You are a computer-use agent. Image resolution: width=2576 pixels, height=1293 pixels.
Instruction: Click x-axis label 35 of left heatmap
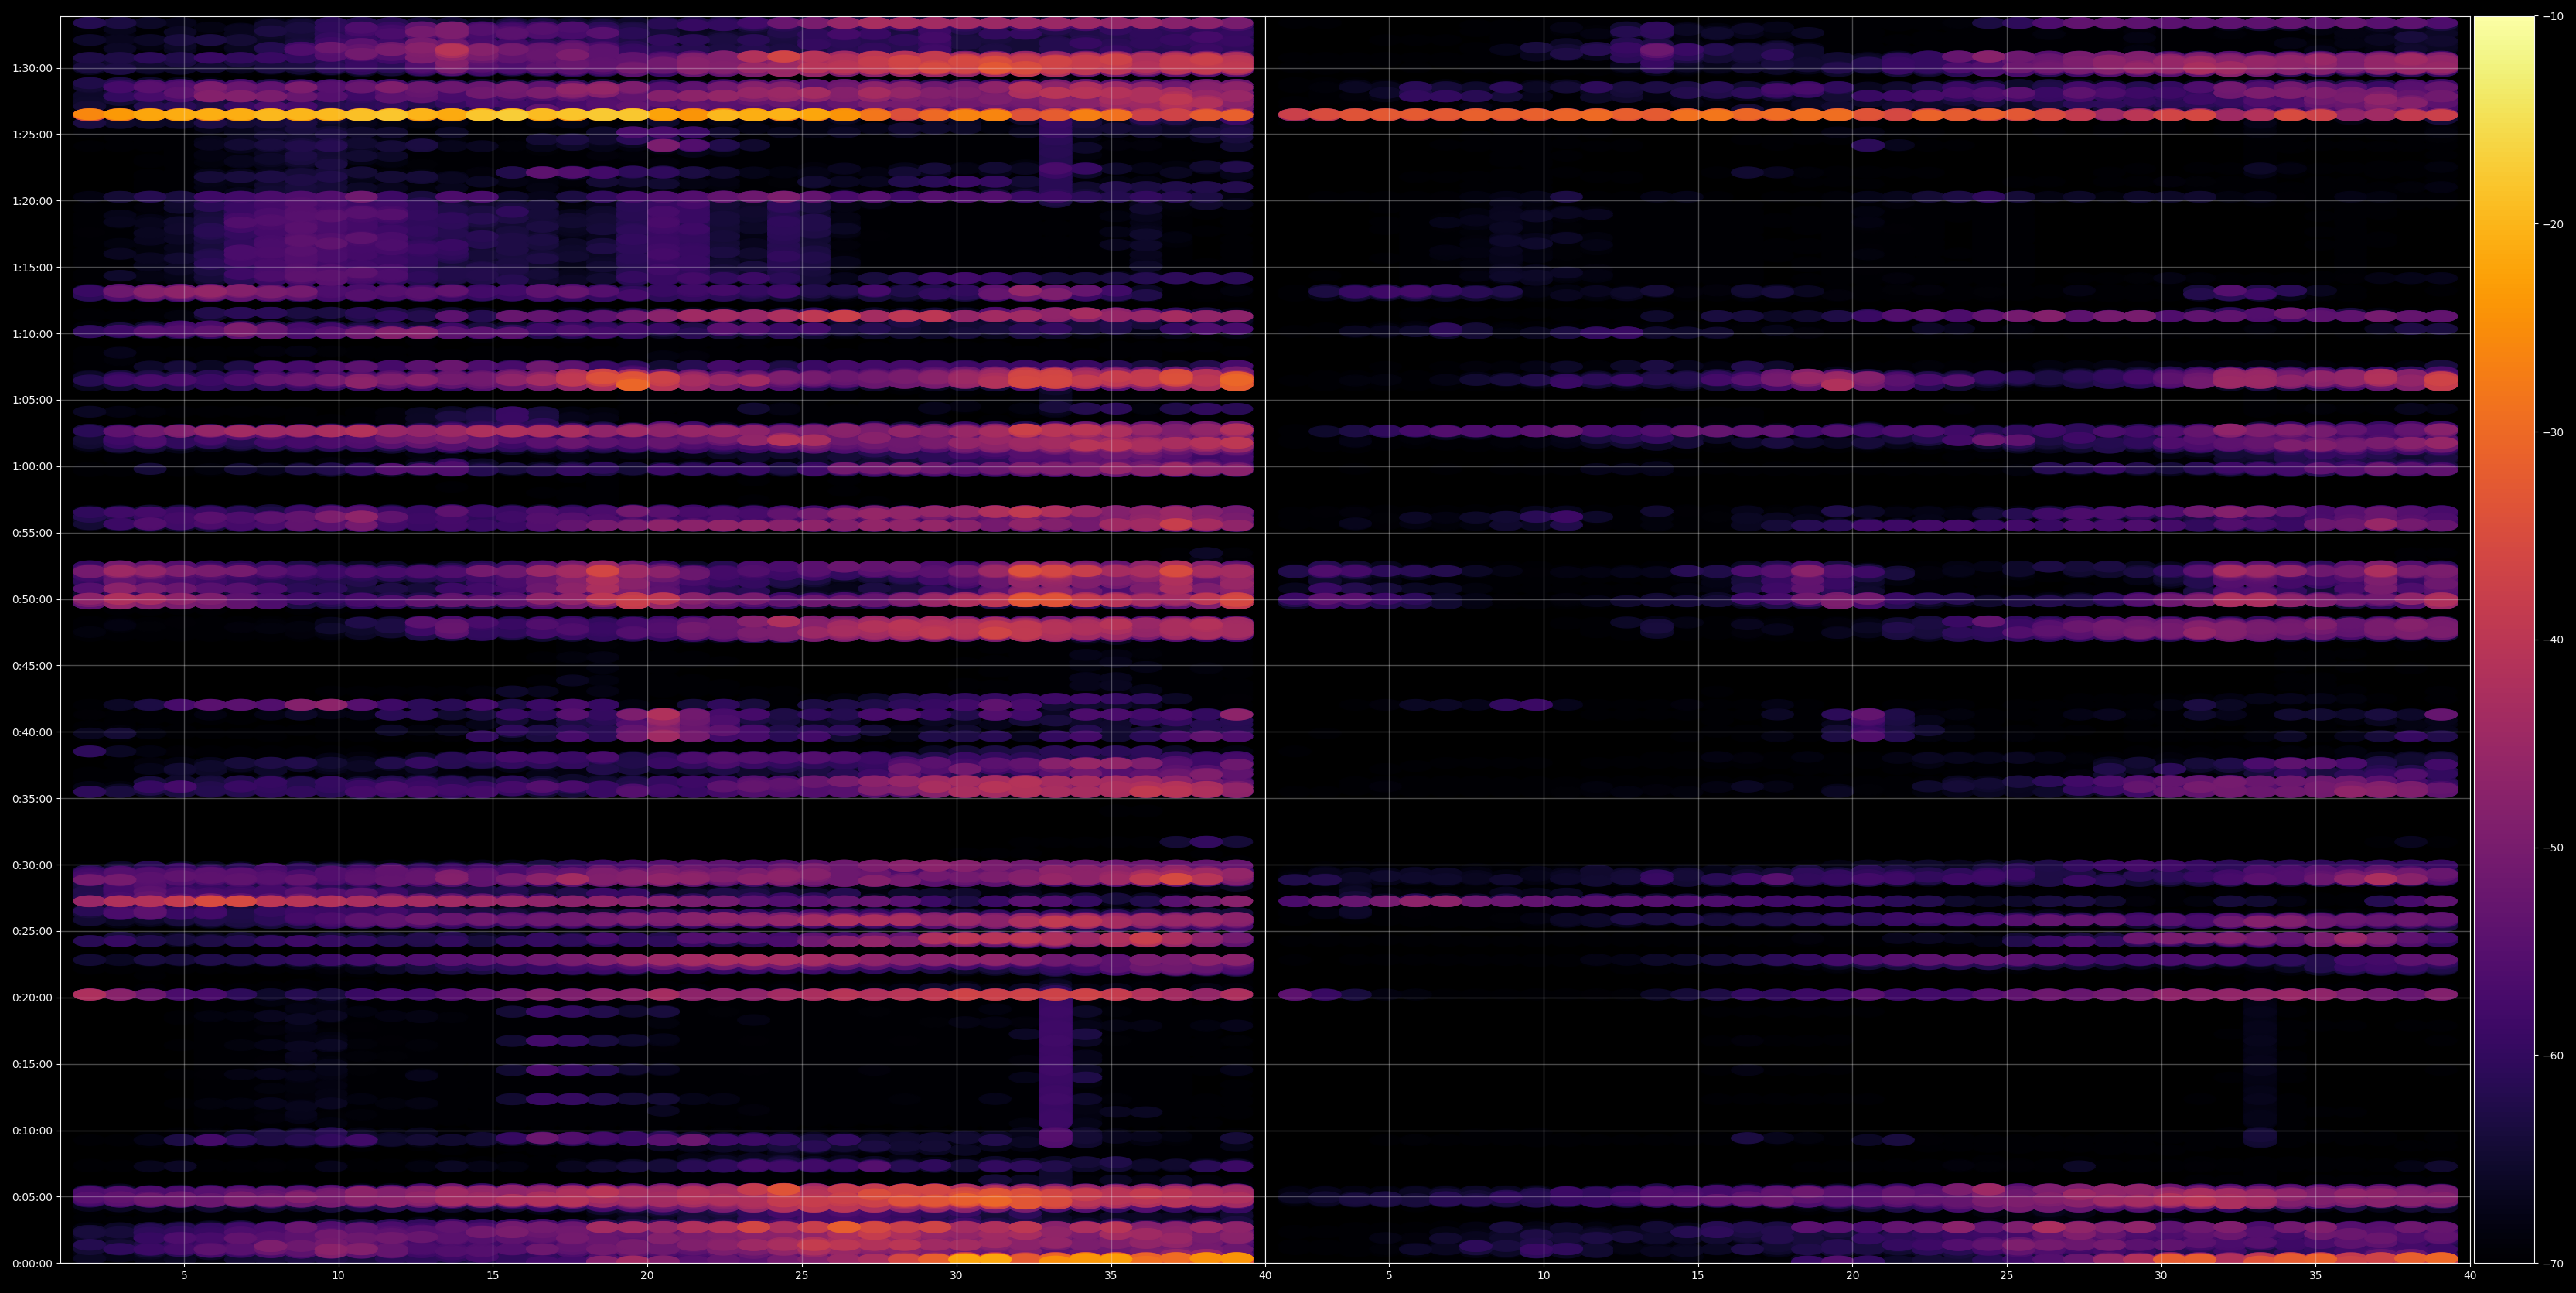coord(1111,1275)
